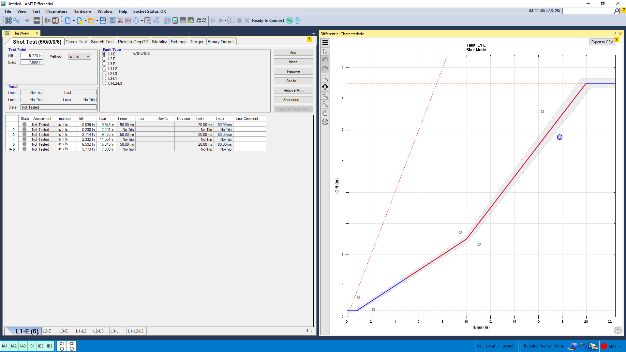This screenshot has height=352, width=626.
Task: Switch to the PickUp-DropOff tab
Action: tap(133, 42)
